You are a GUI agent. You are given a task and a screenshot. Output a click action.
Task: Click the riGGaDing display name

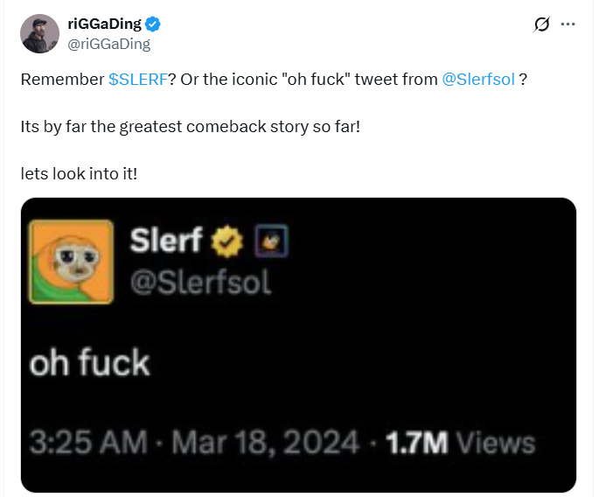coord(104,24)
